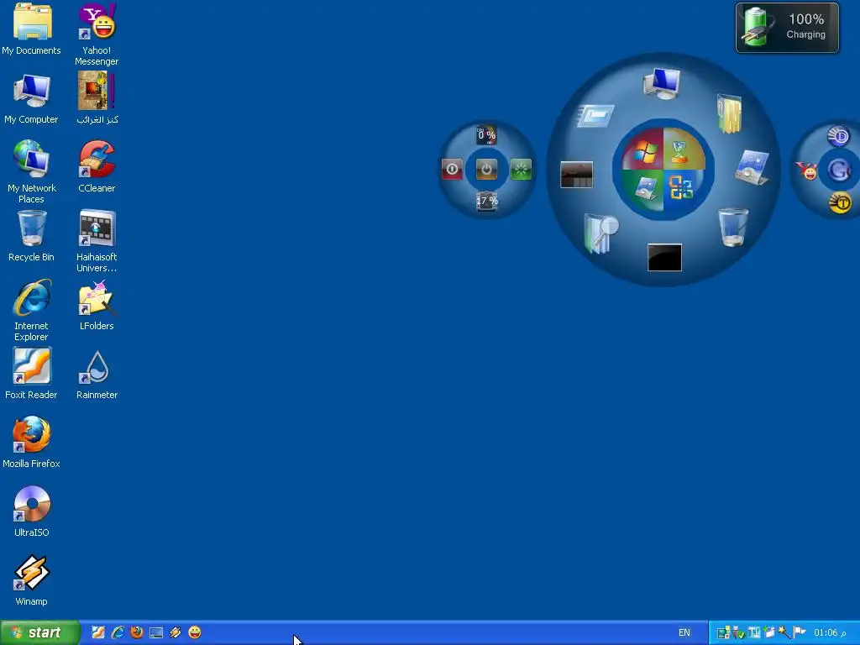Click the 17 % RAM meter
This screenshot has width=860, height=645.
pos(487,202)
